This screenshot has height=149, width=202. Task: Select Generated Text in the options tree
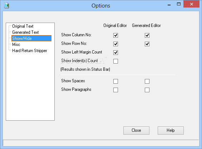(25, 32)
